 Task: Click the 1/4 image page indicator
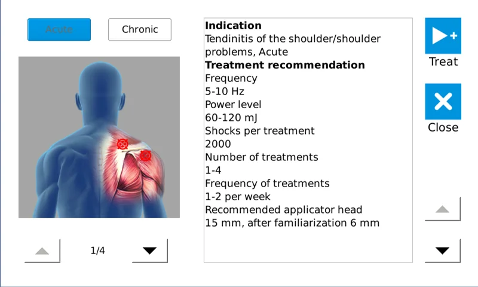coord(98,251)
